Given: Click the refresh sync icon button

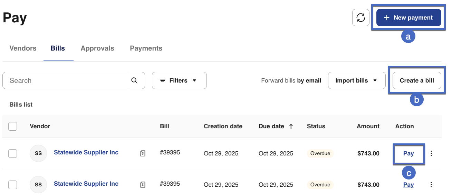Looking at the screenshot, I should (x=361, y=18).
